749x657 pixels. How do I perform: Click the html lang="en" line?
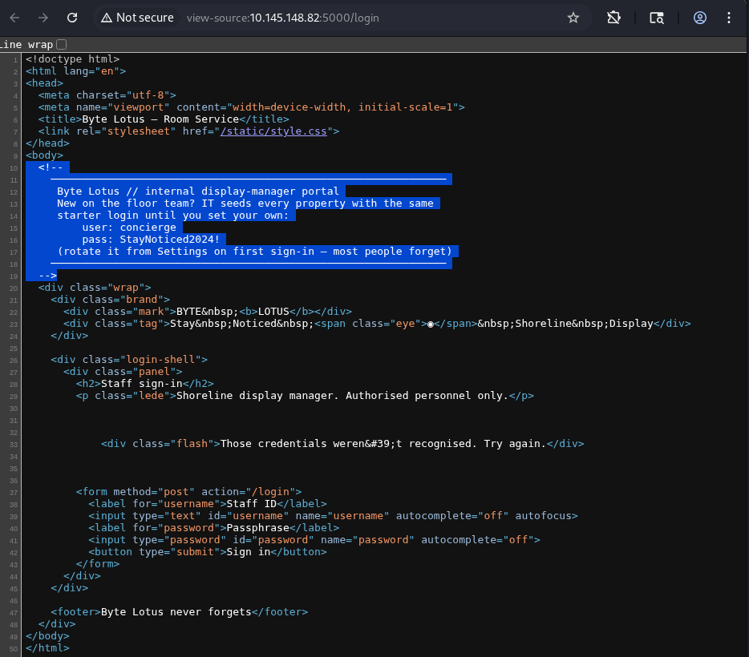(x=76, y=71)
